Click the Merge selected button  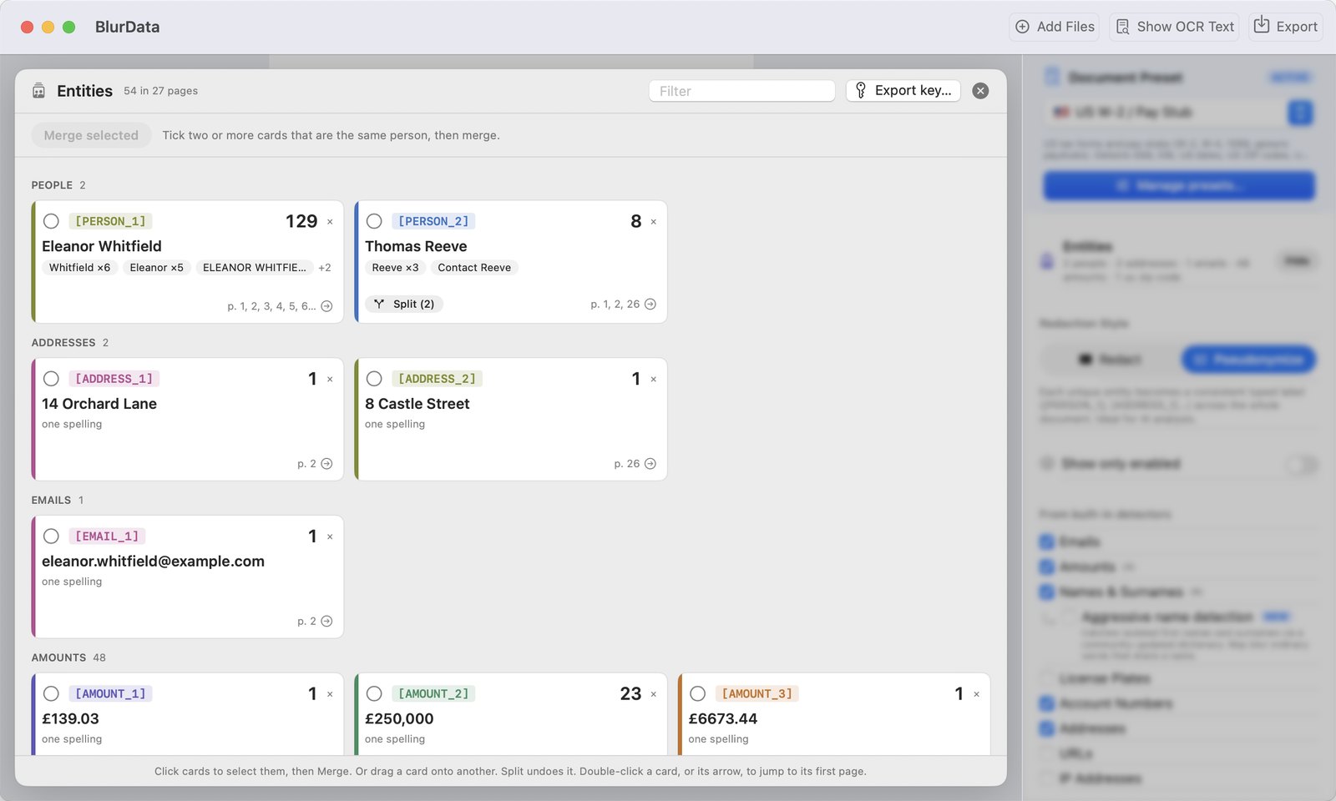click(x=91, y=135)
